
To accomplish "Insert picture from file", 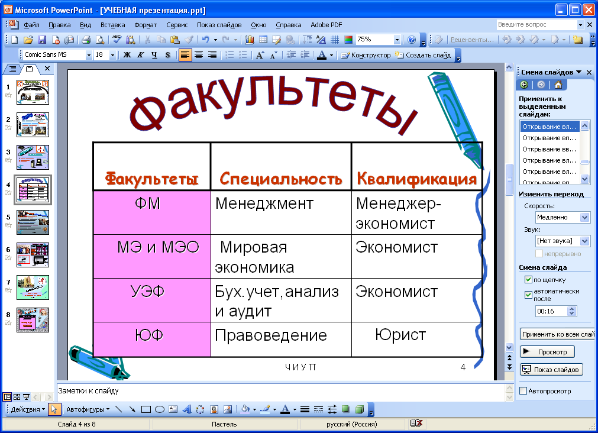I will pos(228,409).
